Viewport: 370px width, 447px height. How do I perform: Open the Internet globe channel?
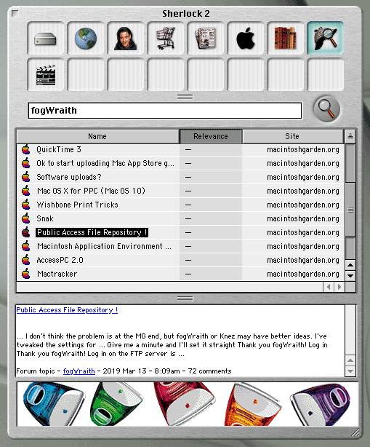85,38
